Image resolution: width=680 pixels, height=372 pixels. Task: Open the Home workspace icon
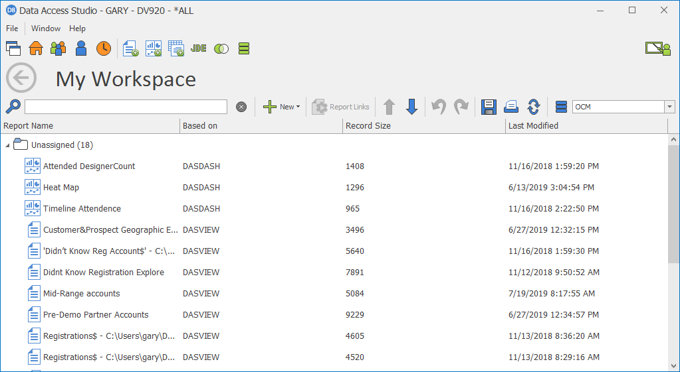[36, 48]
